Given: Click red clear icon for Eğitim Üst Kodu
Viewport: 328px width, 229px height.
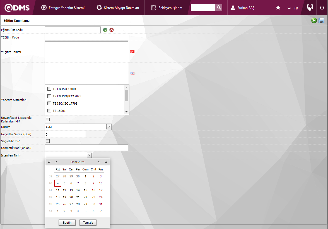Looking at the screenshot, I should point(112,30).
